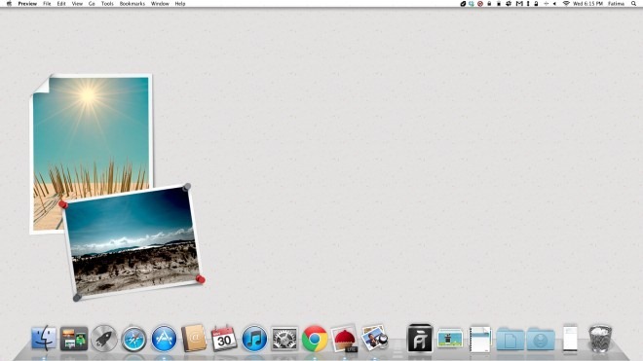643x361 pixels.
Task: Open the Documents folder stack
Action: pyautogui.click(x=511, y=340)
